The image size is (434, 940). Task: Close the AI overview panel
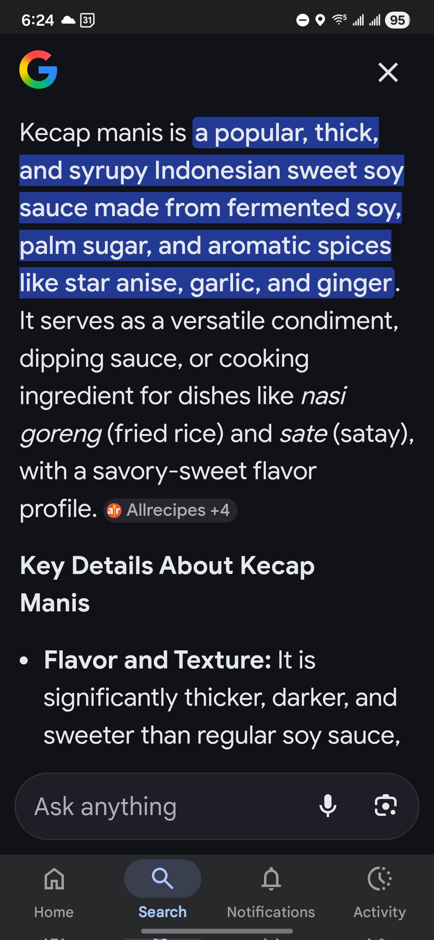pos(388,72)
